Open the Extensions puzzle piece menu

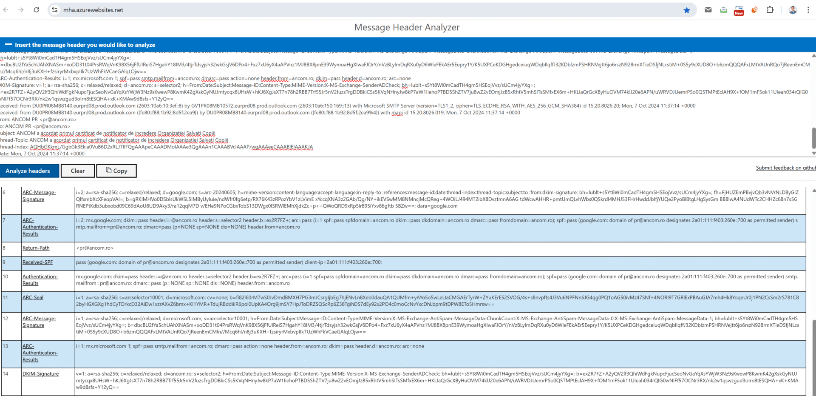770,10
